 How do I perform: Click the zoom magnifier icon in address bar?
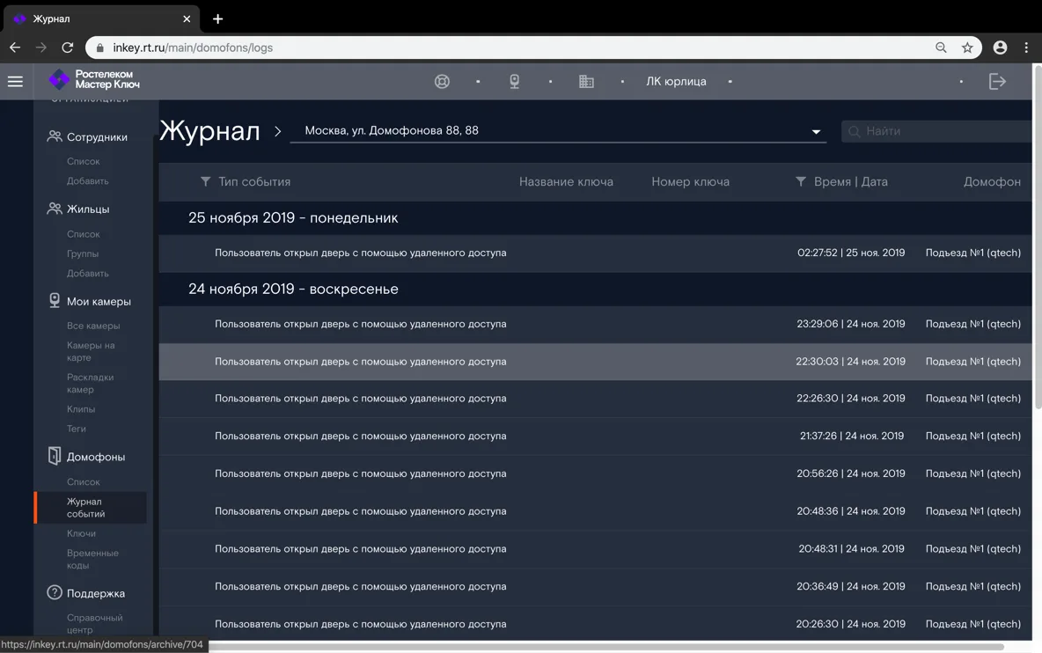941,48
